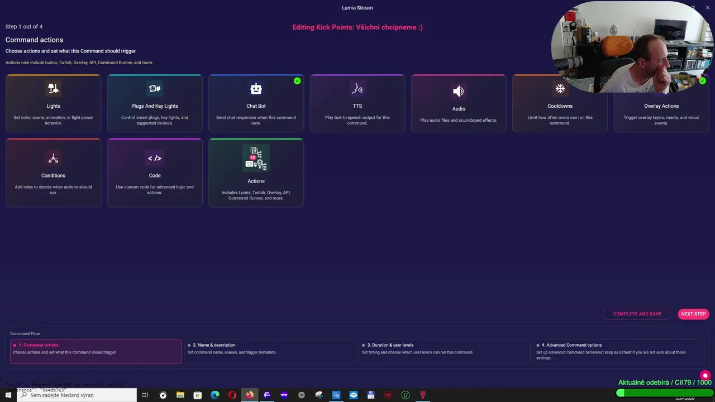Open the Chat Bot robot icon
Image resolution: width=715 pixels, height=402 pixels.
click(256, 88)
